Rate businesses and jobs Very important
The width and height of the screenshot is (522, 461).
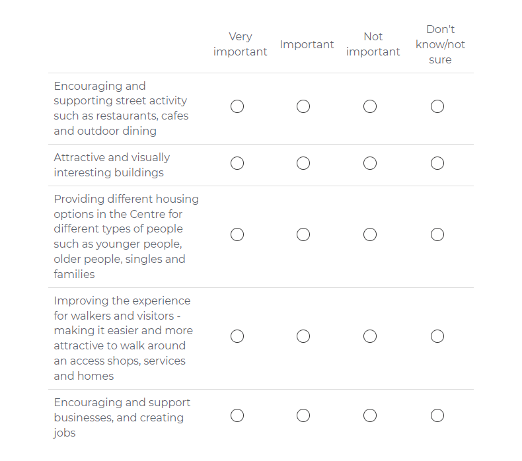click(237, 415)
